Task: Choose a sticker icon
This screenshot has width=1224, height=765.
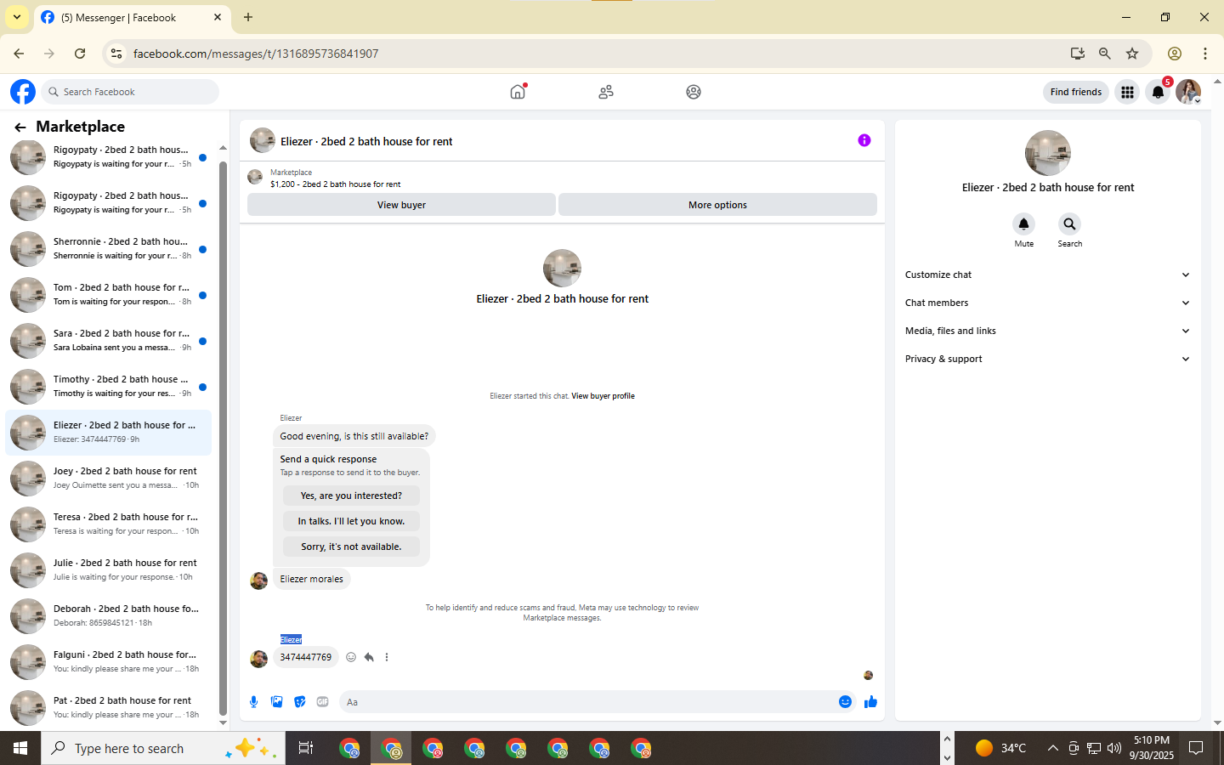Action: coord(299,702)
